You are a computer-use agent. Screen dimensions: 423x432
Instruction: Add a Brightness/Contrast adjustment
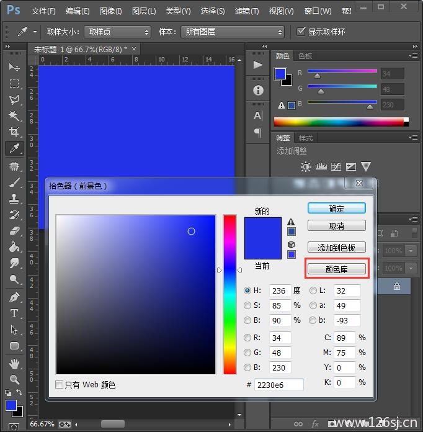(x=306, y=167)
